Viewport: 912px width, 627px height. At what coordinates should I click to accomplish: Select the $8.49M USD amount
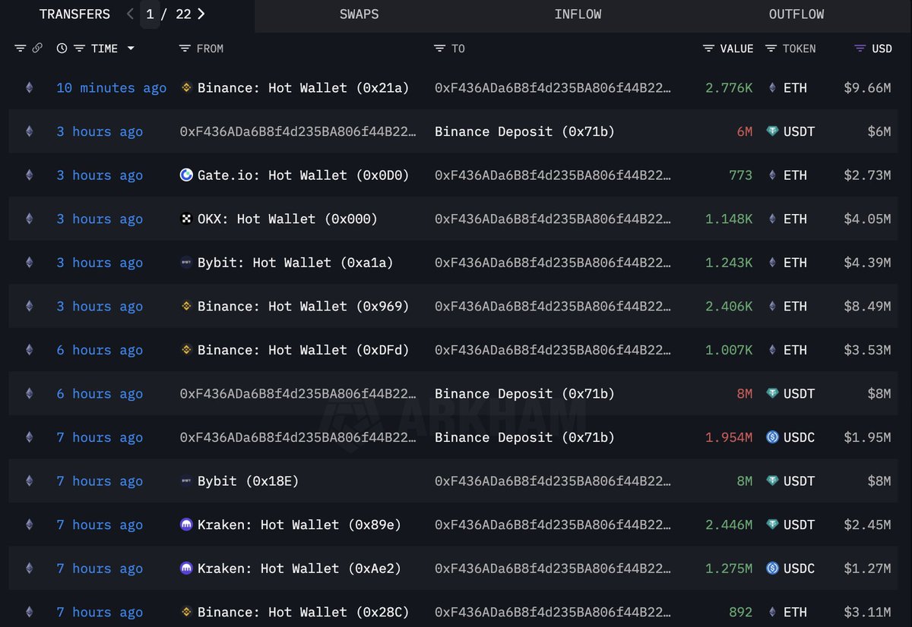pos(867,307)
